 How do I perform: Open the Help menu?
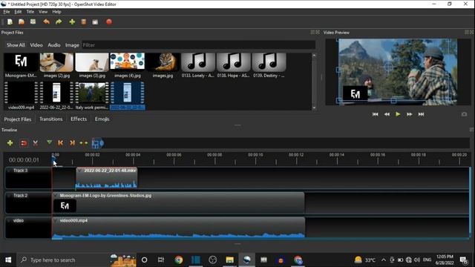pos(56,12)
